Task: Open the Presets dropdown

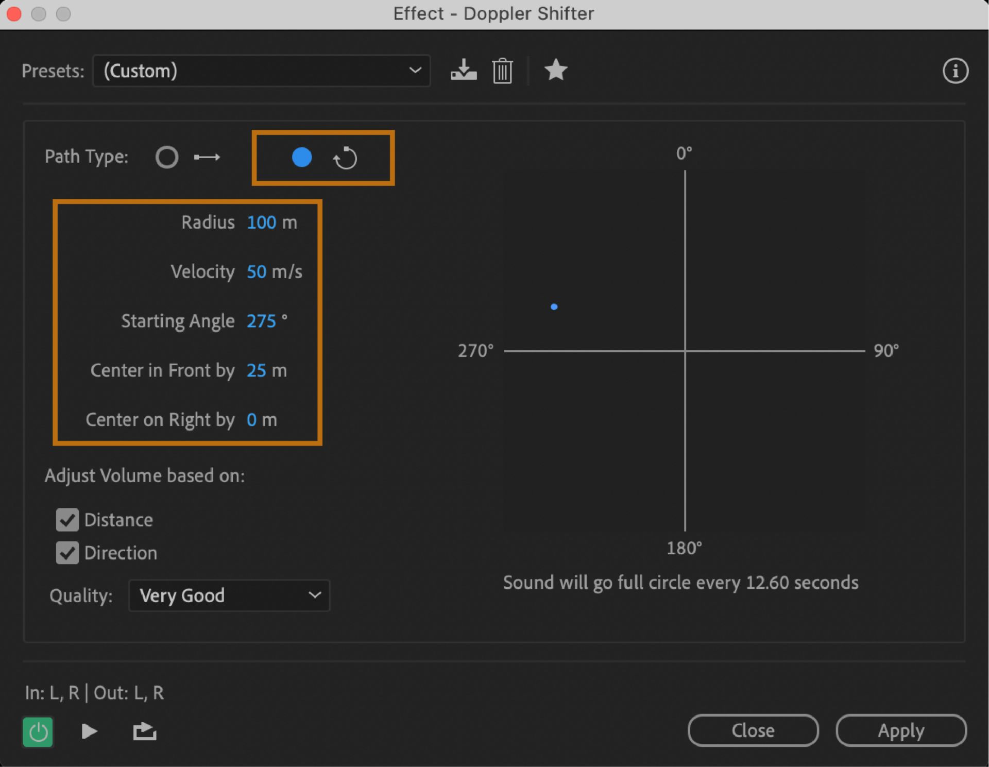Action: click(261, 71)
